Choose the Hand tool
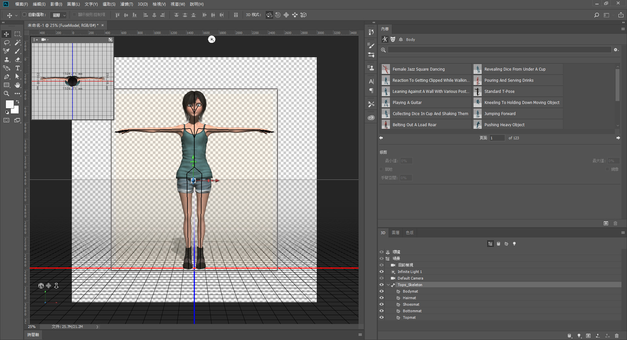This screenshot has width=627, height=340. (18, 85)
